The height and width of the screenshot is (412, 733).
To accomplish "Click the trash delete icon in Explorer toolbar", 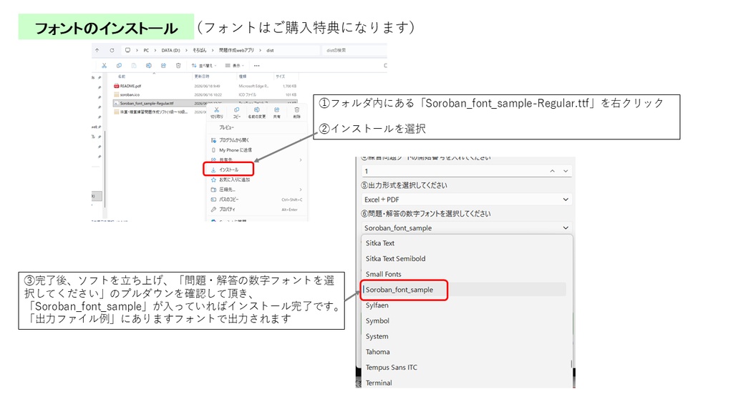I will (x=178, y=65).
